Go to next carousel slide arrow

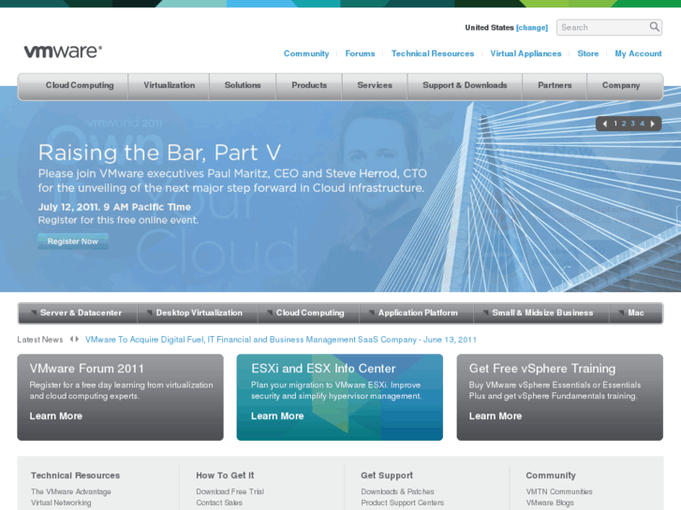(652, 124)
